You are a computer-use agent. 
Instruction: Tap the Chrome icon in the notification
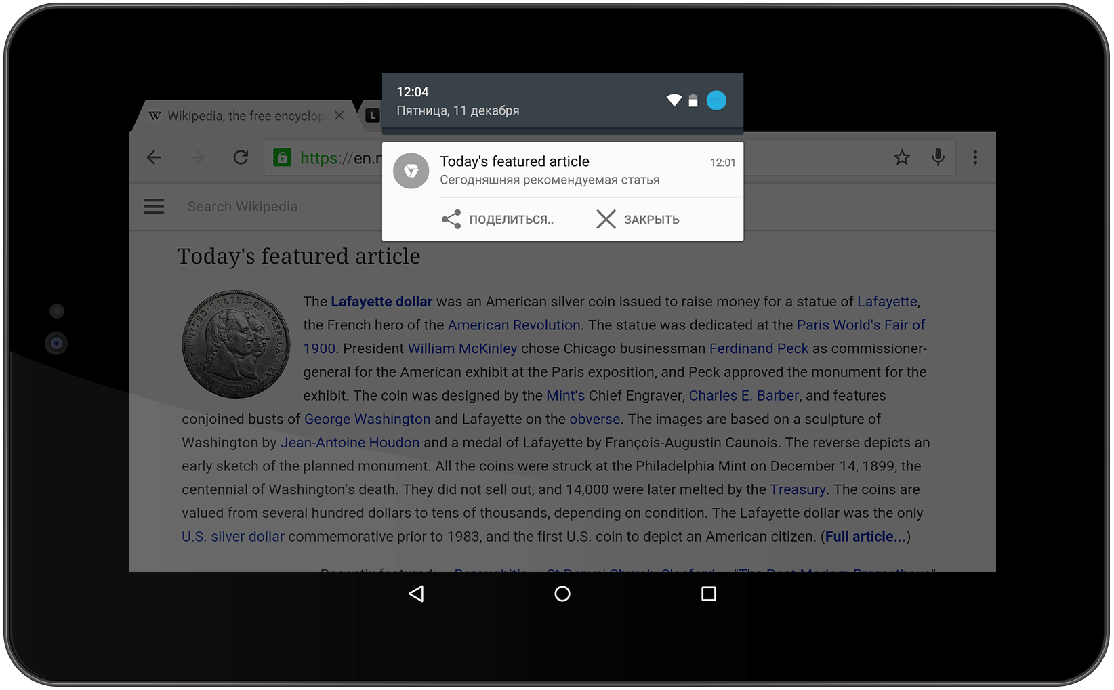point(411,171)
